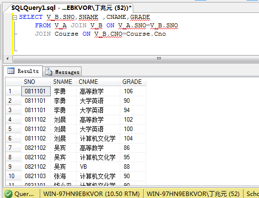Click 计算机文化学 cell in row 6
This screenshot has width=259, height=198.
point(98,138)
